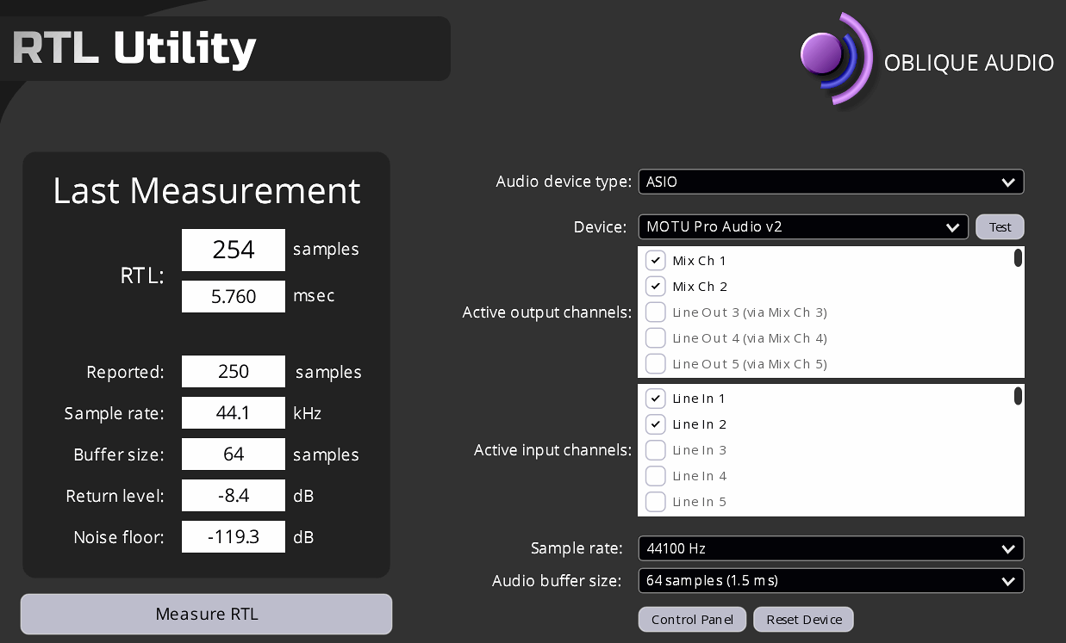
Task: Disable the Line In 1 input
Action: click(x=656, y=399)
